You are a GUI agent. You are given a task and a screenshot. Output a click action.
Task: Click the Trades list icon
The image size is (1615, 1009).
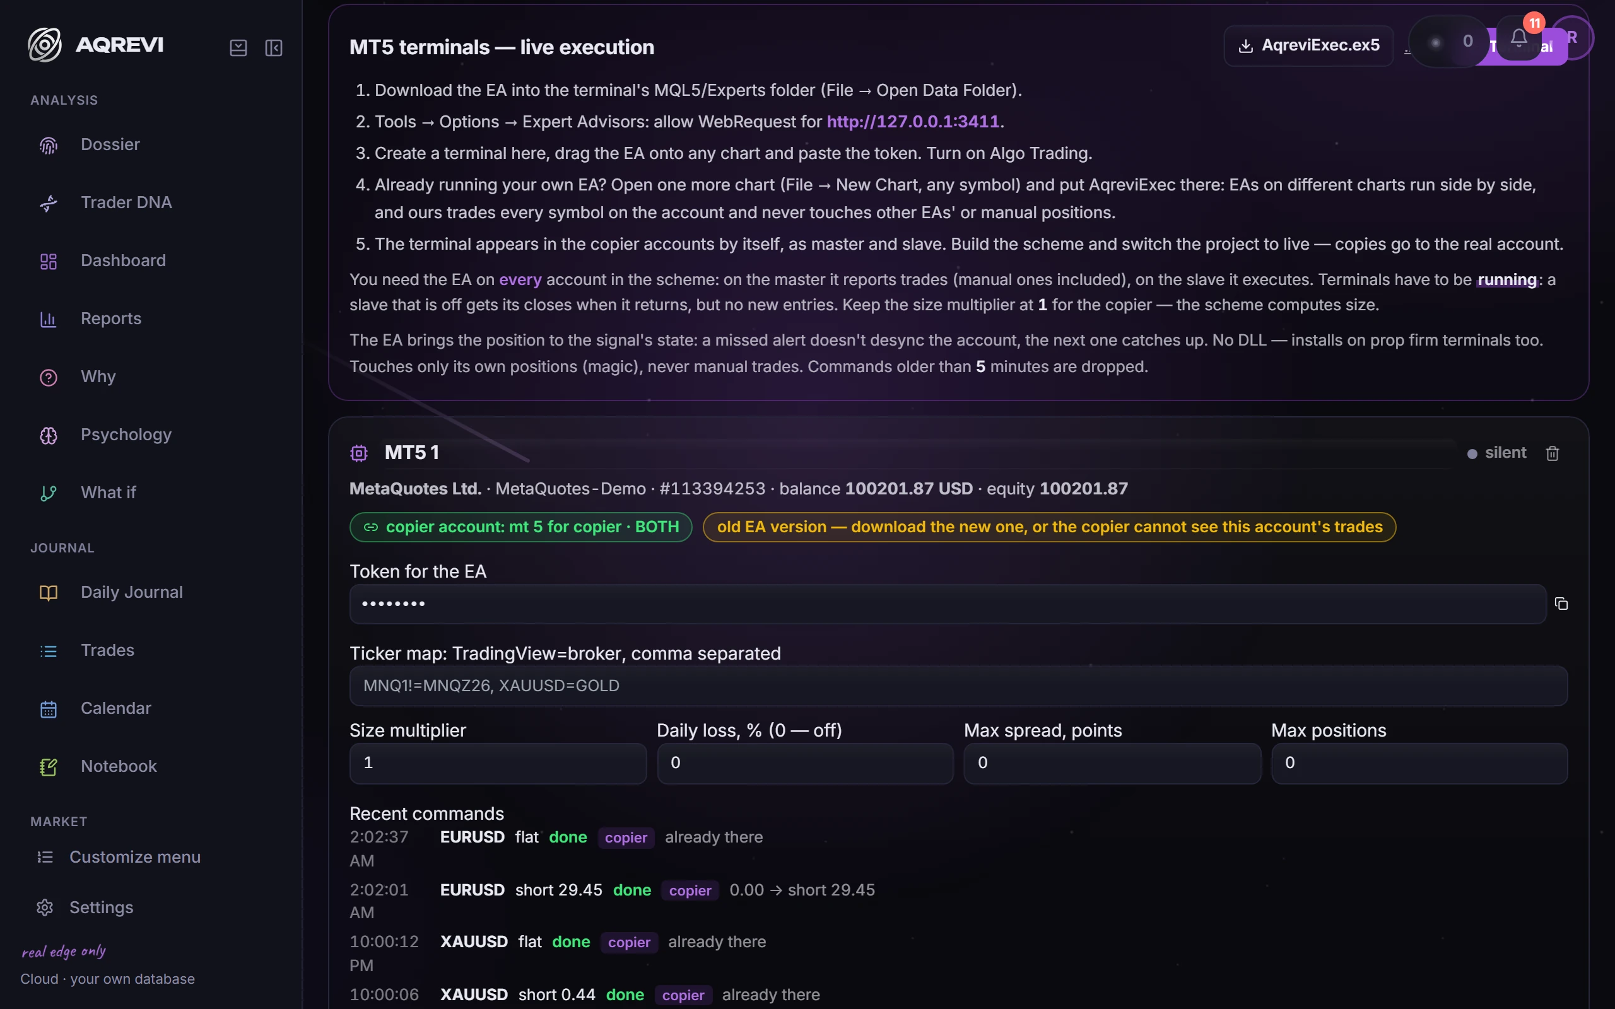48,651
